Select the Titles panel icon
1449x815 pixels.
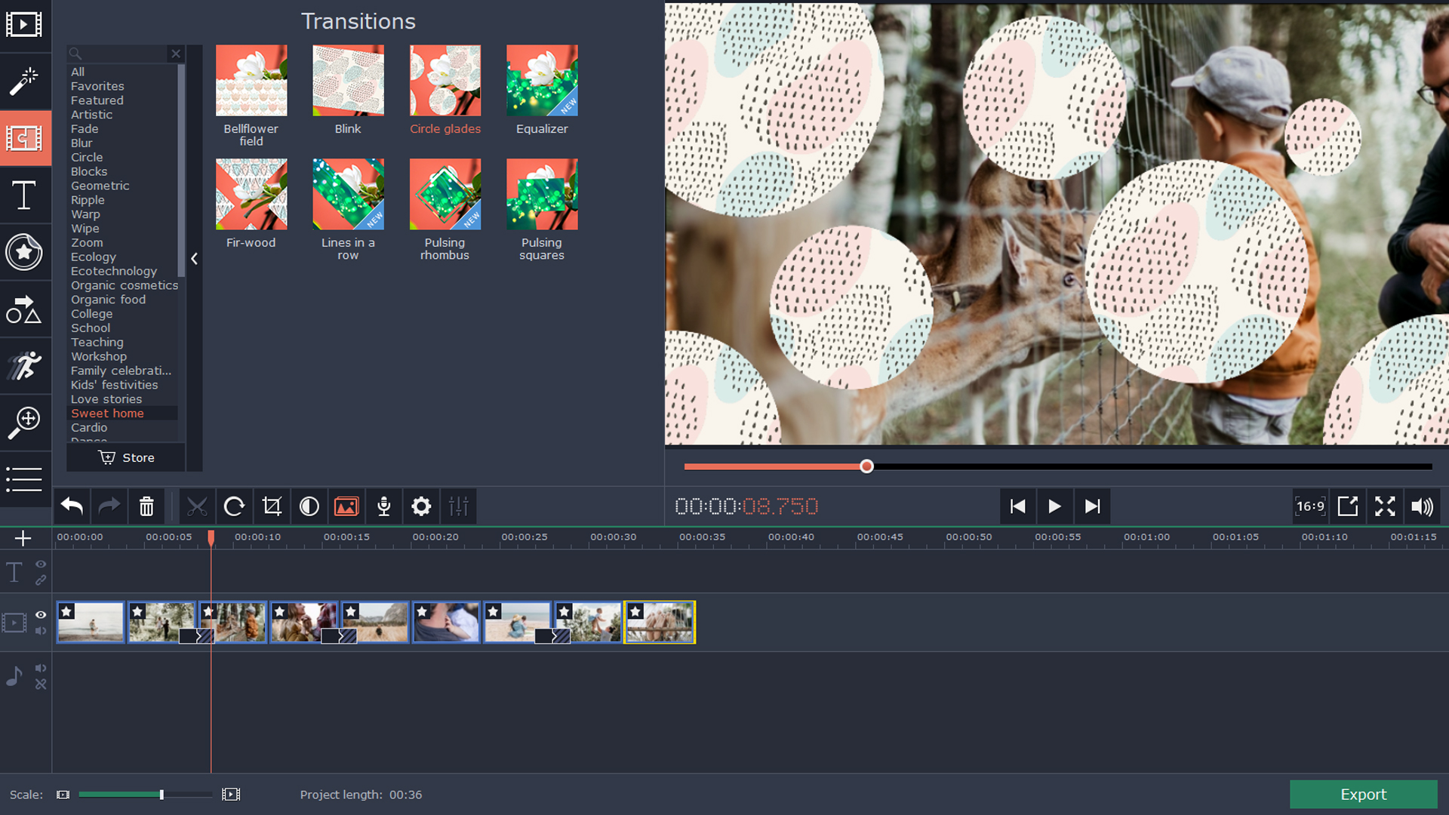point(25,195)
